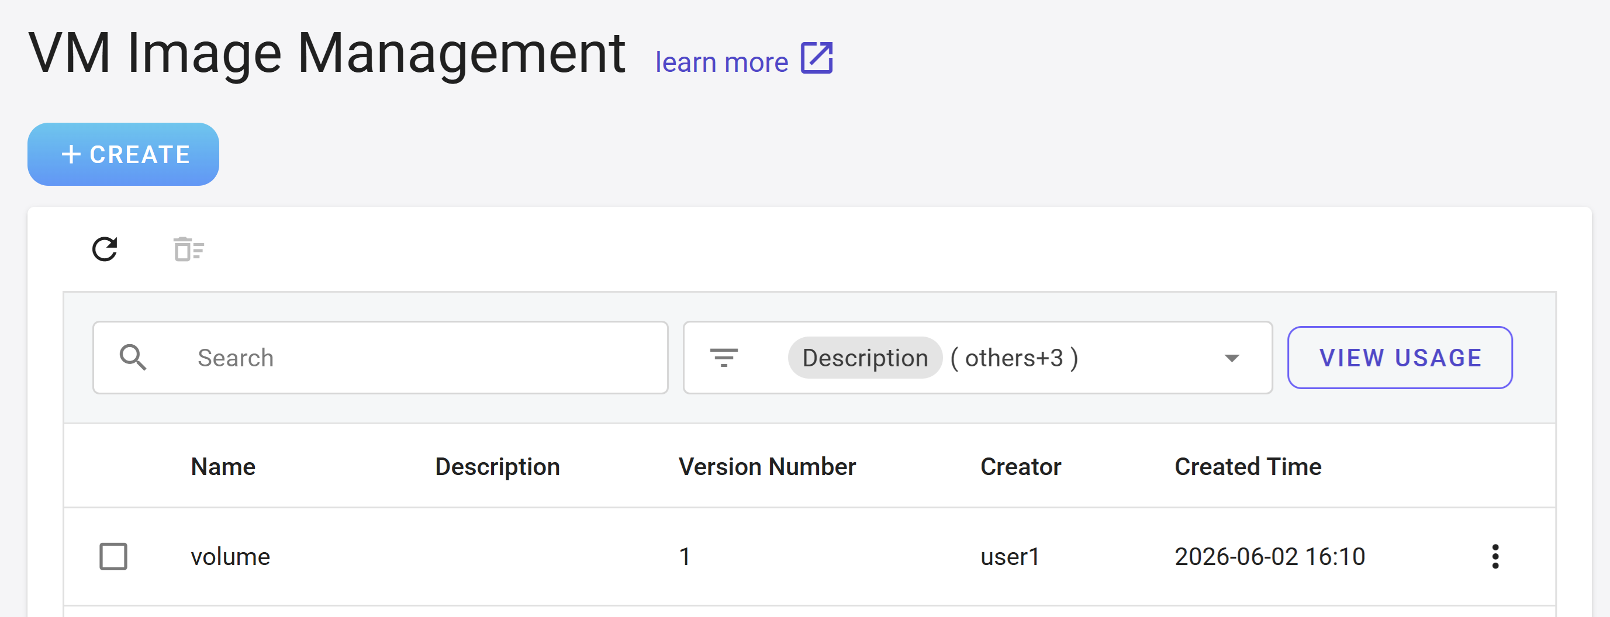Click the Version Number column header

(767, 466)
